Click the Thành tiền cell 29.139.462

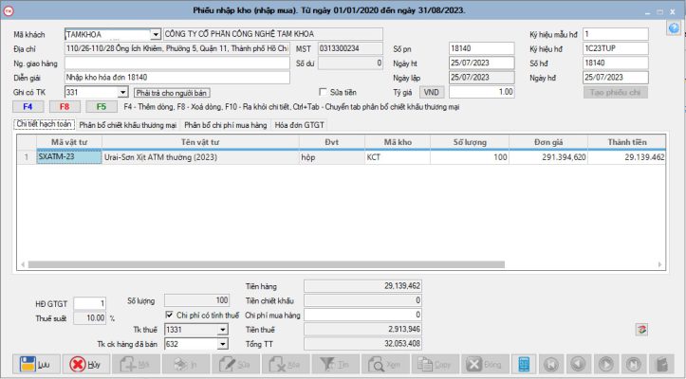click(x=627, y=157)
